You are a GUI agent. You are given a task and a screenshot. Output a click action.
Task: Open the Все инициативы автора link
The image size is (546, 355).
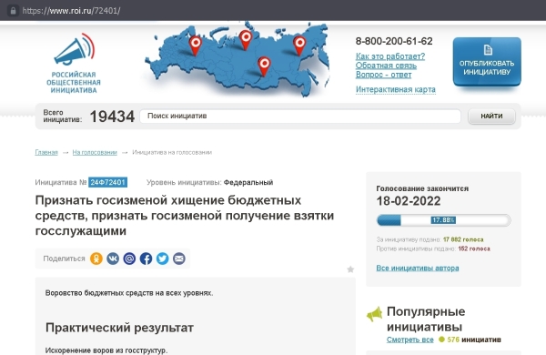[x=418, y=268]
